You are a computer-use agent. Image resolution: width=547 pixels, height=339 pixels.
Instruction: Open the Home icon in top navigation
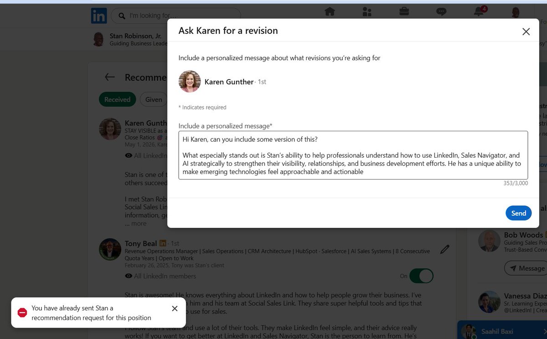pos(330,12)
